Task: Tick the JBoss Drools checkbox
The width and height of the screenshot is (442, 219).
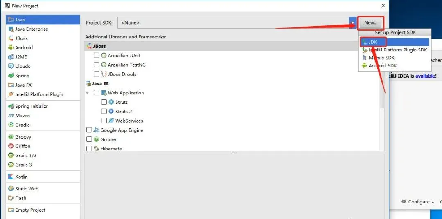Action: (97, 74)
